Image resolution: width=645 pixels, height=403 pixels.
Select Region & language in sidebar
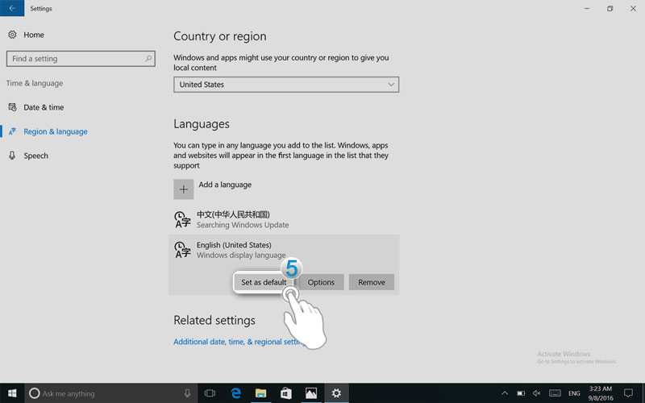click(56, 131)
